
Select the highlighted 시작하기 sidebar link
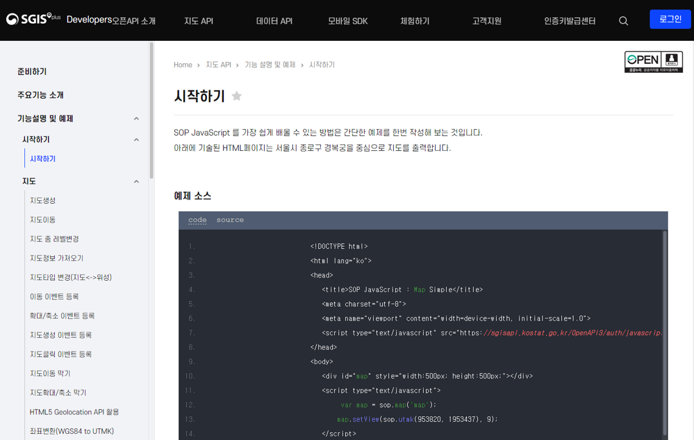pos(43,158)
